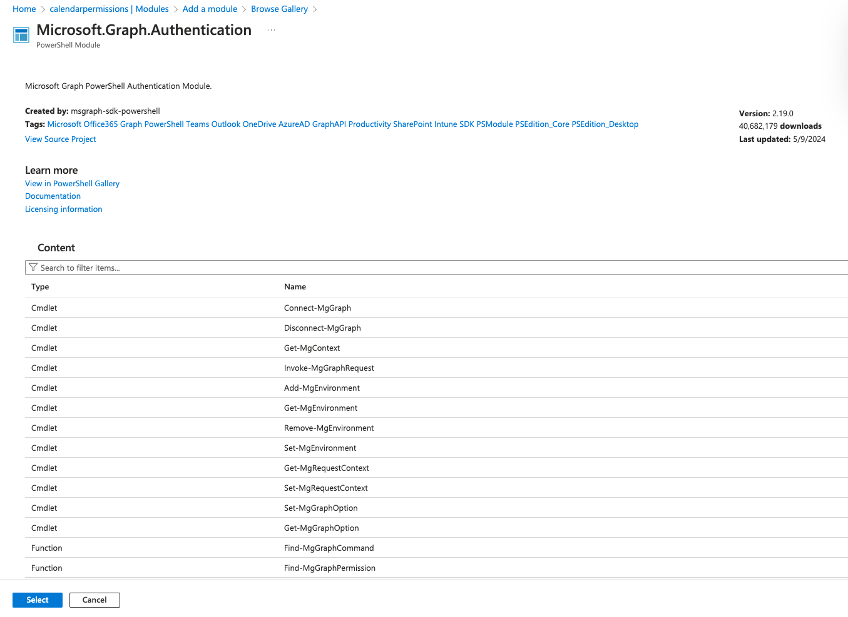Open View in PowerShell Gallery link
The width and height of the screenshot is (848, 617).
72,184
